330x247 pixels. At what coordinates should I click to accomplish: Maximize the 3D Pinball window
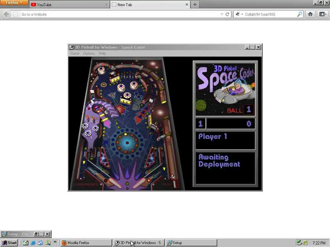pyautogui.click(x=253, y=47)
